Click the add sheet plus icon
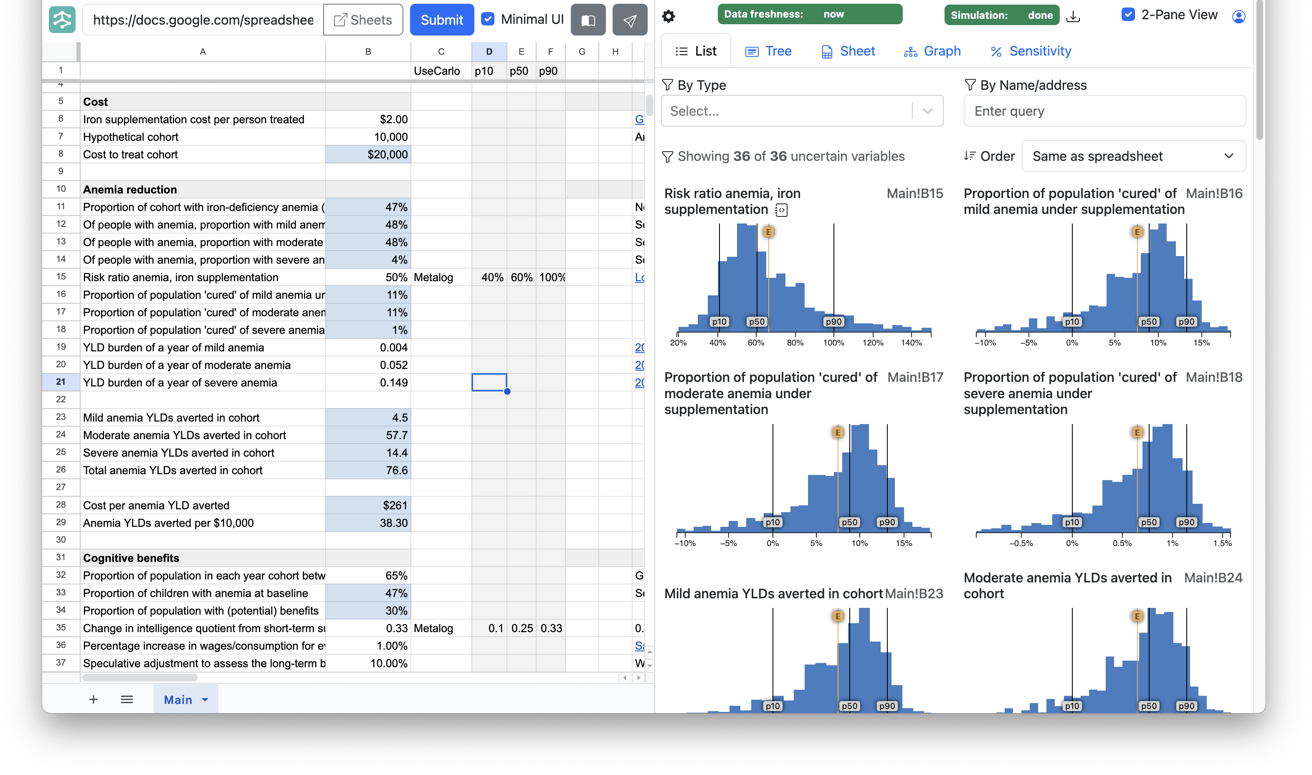1312x775 pixels. 94,699
